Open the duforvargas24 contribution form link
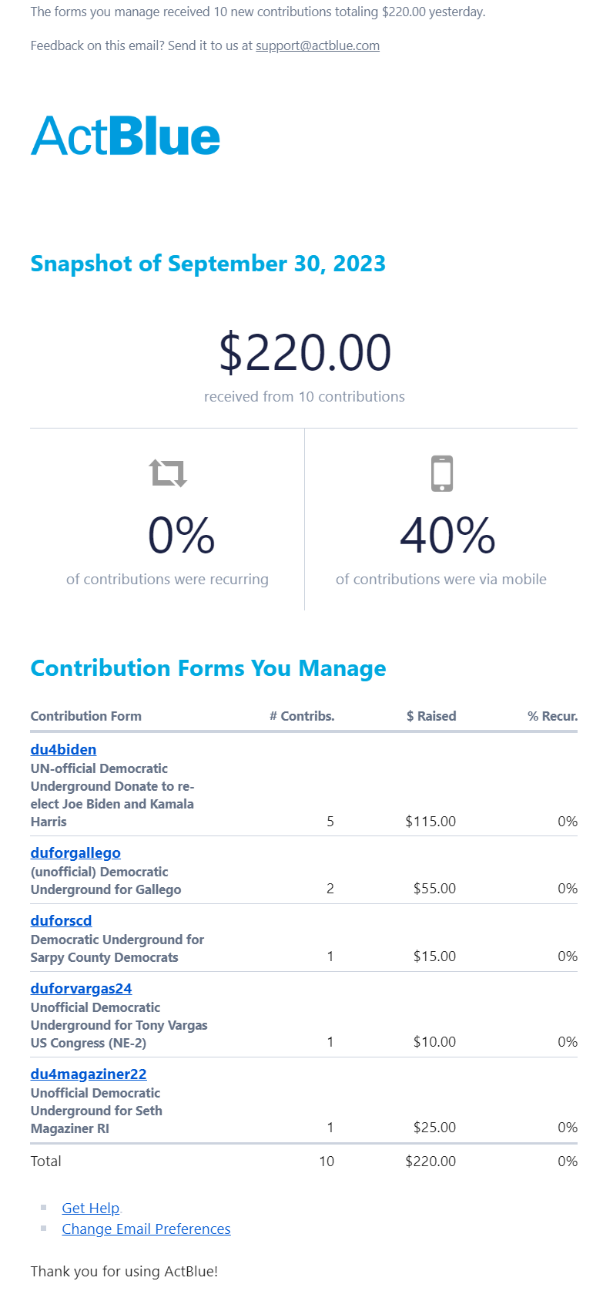 pyautogui.click(x=81, y=988)
